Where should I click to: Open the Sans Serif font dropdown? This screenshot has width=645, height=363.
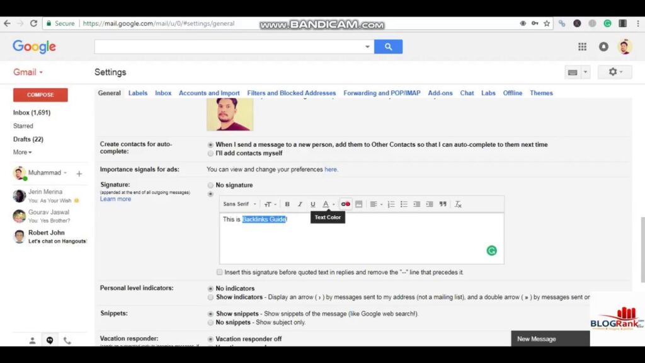click(x=240, y=204)
